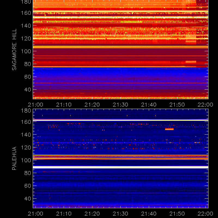Click 21:20 time label under Palehua plot

(92, 214)
